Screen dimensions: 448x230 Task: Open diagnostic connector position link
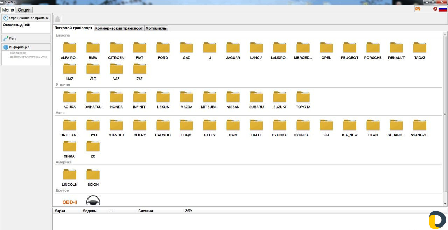pyautogui.click(x=29, y=55)
